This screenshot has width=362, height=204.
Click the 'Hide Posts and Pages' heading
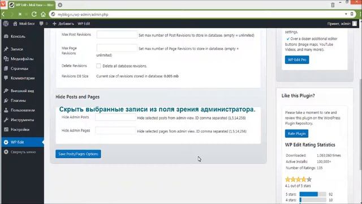tap(77, 97)
